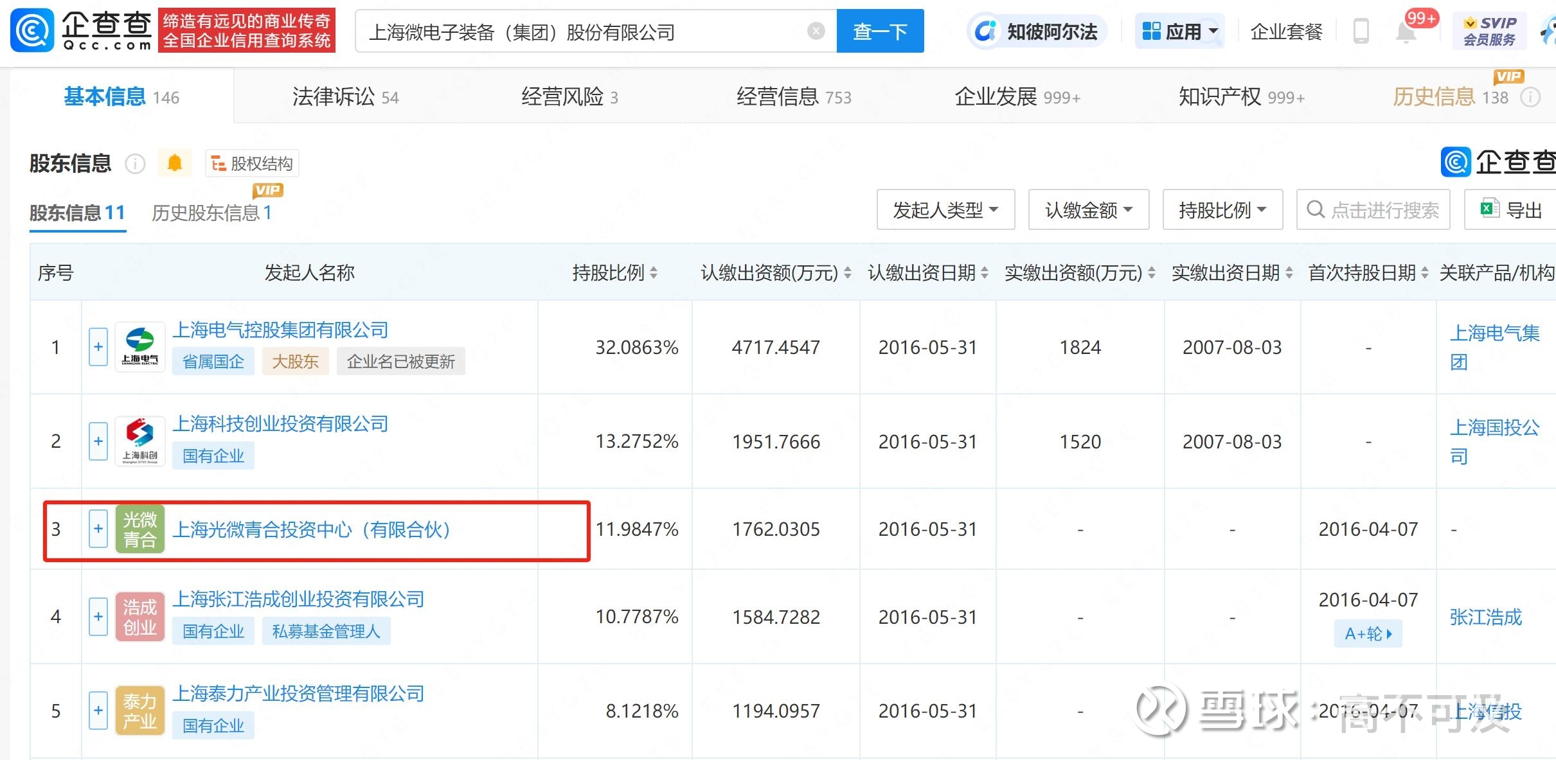This screenshot has height=760, width=1556.
Task: Open notifications bell with 99+ badge
Action: [x=1406, y=31]
